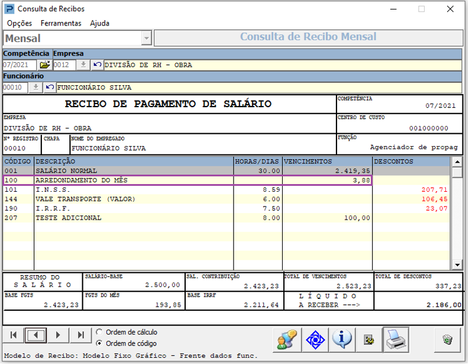
Task: Click the recycle bin icon
Action: [x=448, y=340]
